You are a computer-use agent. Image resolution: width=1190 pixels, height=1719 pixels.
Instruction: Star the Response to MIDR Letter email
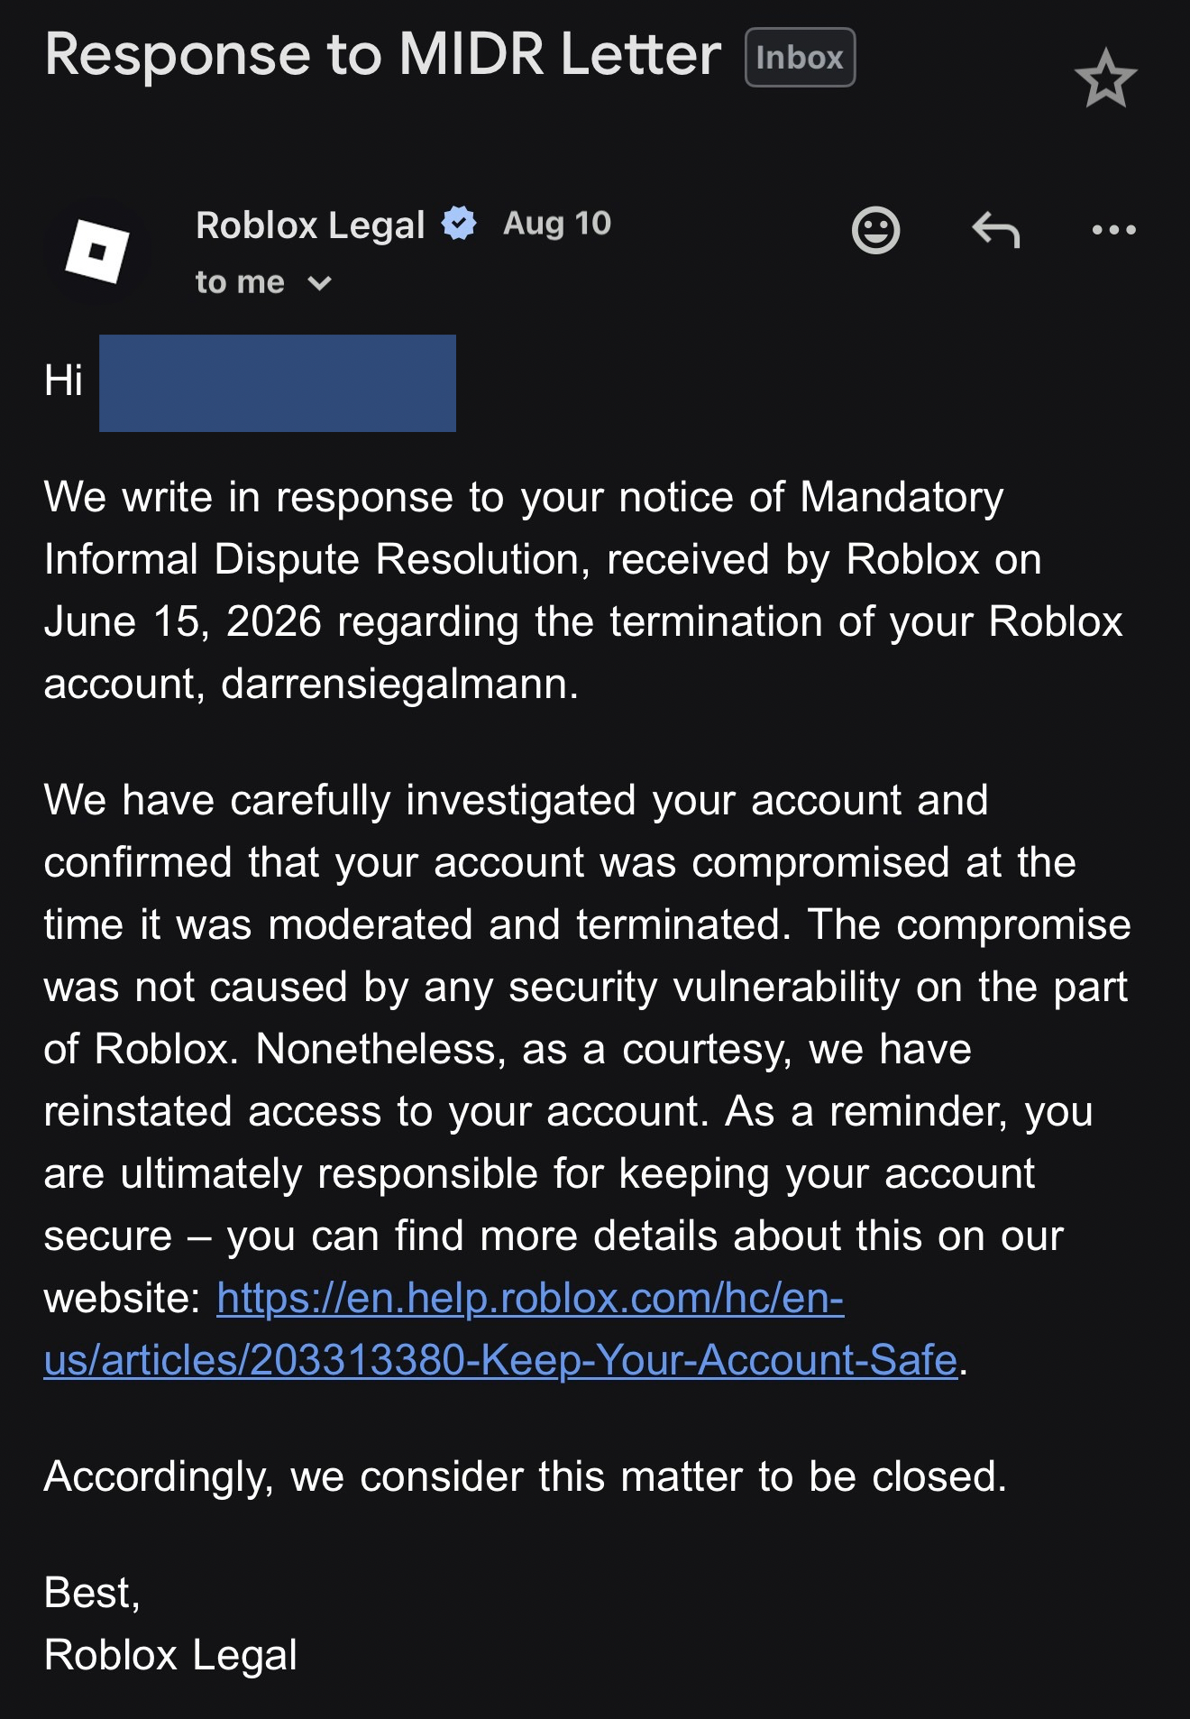pyautogui.click(x=1106, y=79)
